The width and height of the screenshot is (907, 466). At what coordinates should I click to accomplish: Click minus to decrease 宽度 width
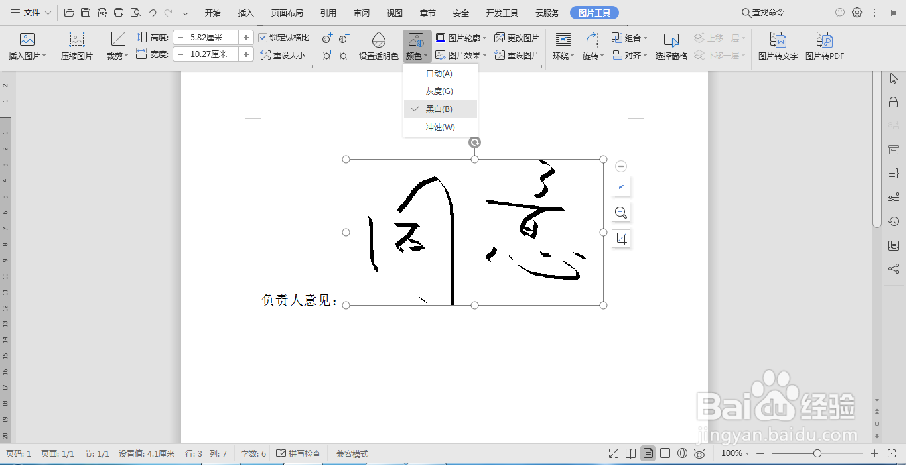click(x=180, y=54)
